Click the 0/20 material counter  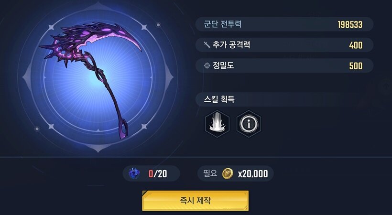point(151,173)
